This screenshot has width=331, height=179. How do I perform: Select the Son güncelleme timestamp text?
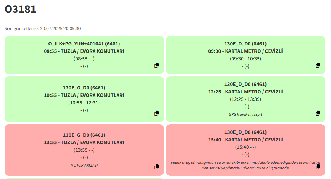pyautogui.click(x=43, y=29)
